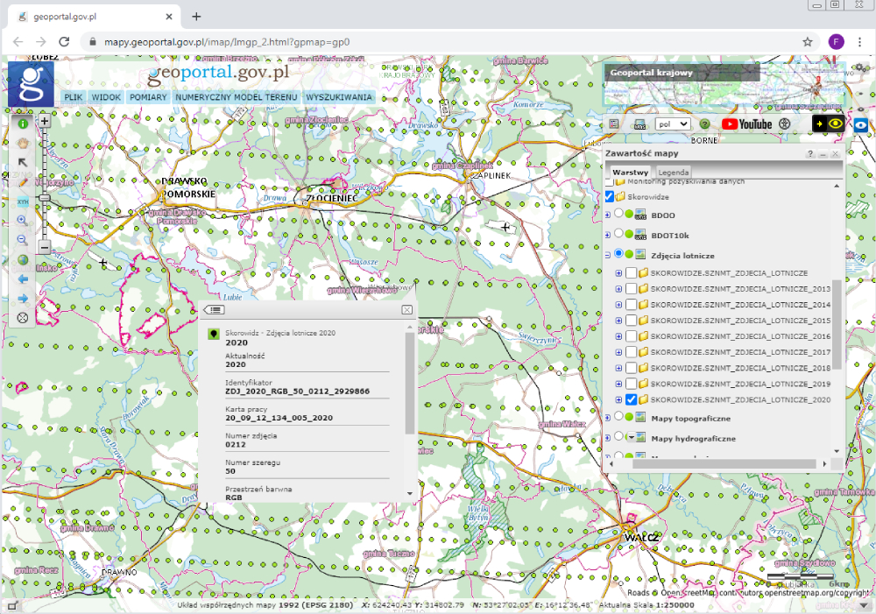Open the WYSZUKIWANIA menu
The height and width of the screenshot is (614, 876).
click(x=338, y=97)
